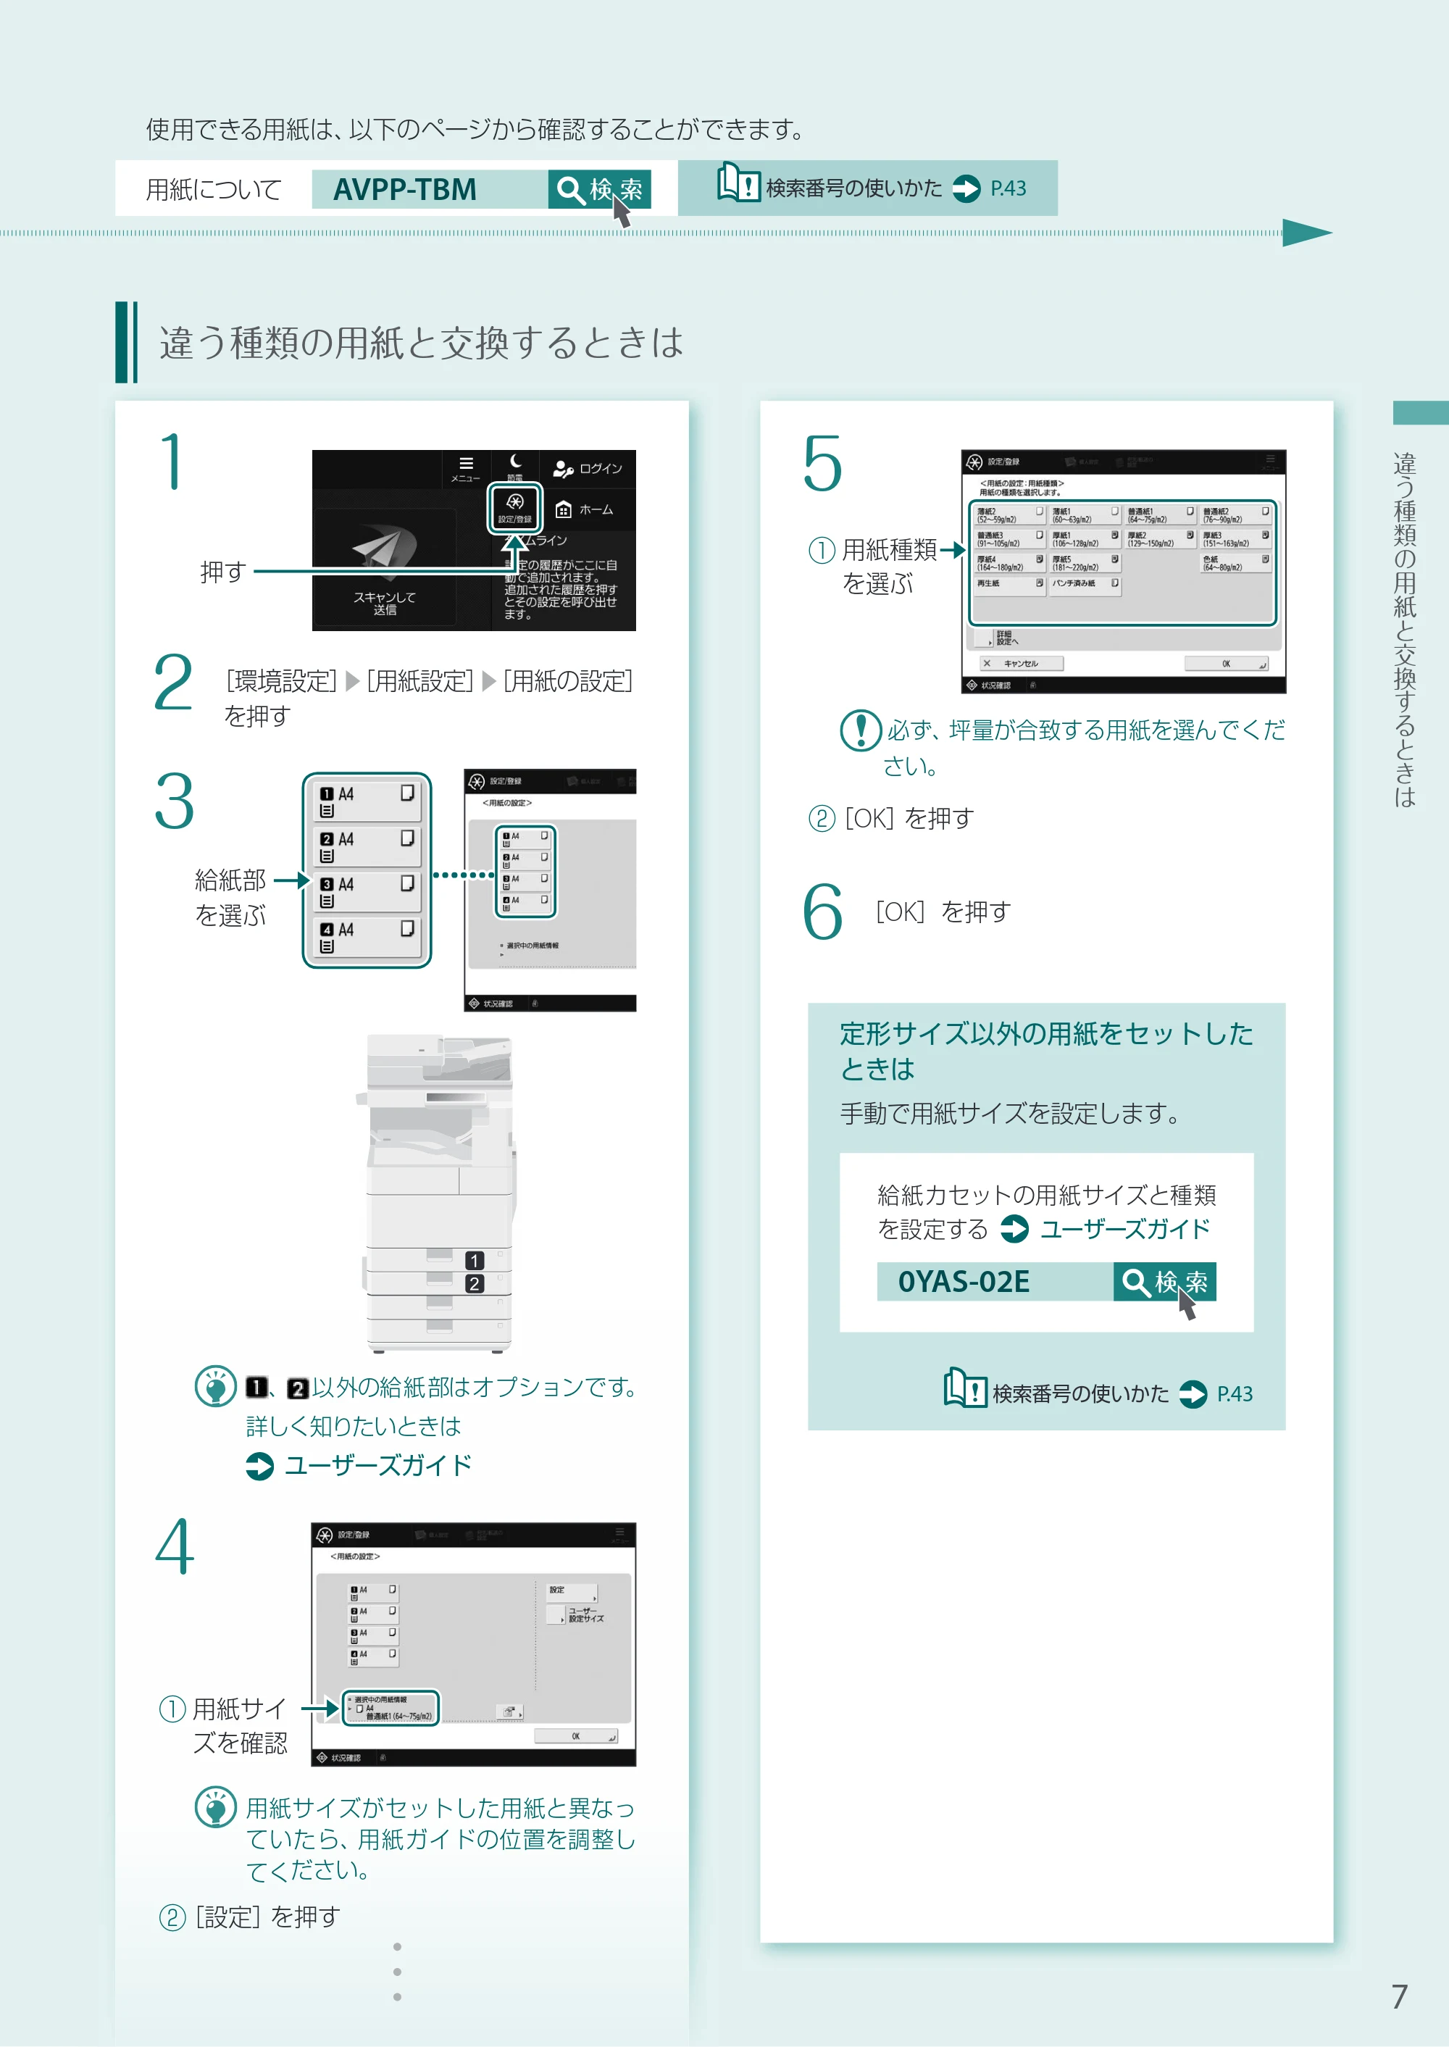
Task: Select 厚紙3 (151~163g/m2) paper type
Action: pyautogui.click(x=1236, y=539)
